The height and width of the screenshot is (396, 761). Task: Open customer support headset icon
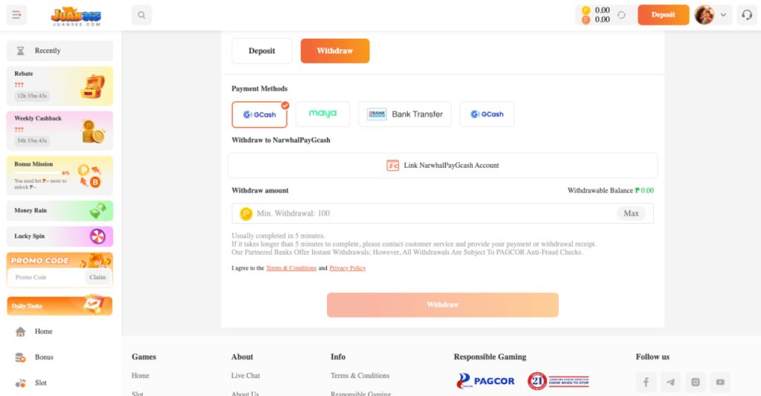pos(746,15)
